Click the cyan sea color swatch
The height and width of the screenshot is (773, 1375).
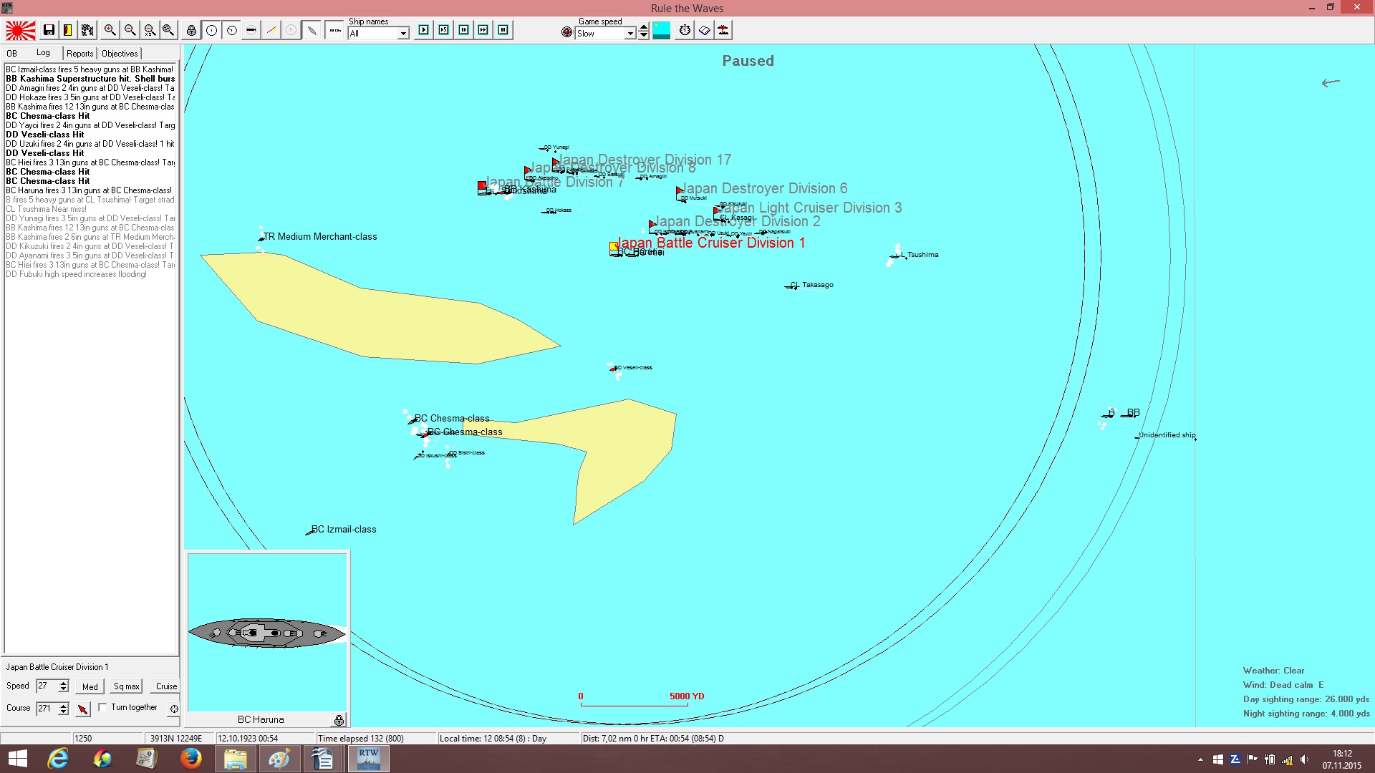tap(662, 30)
